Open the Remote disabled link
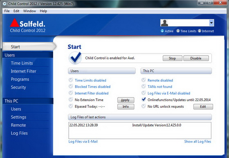 point(160,80)
